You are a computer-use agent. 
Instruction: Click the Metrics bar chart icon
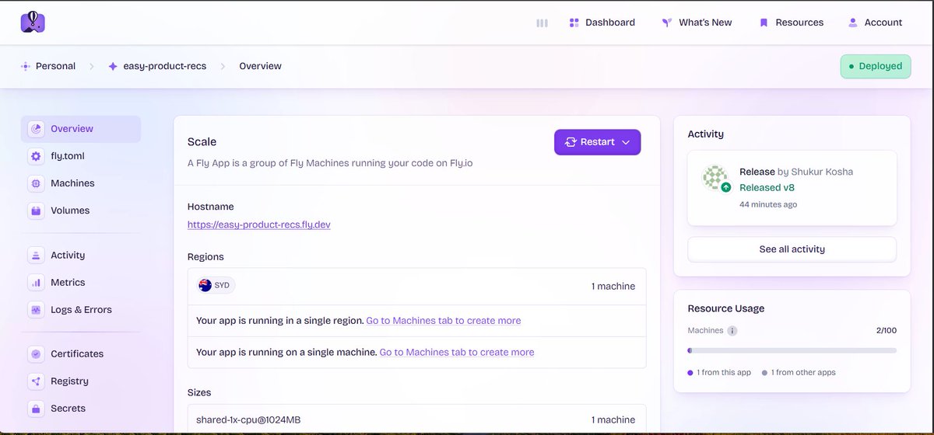(x=36, y=282)
